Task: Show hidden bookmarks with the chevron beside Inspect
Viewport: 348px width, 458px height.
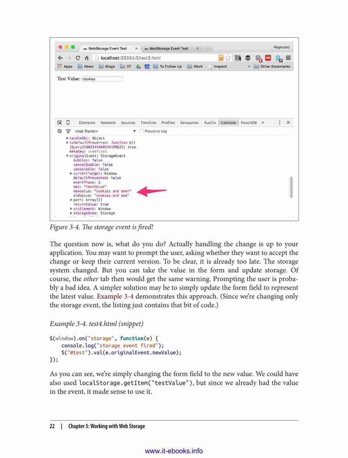Action: (x=249, y=66)
